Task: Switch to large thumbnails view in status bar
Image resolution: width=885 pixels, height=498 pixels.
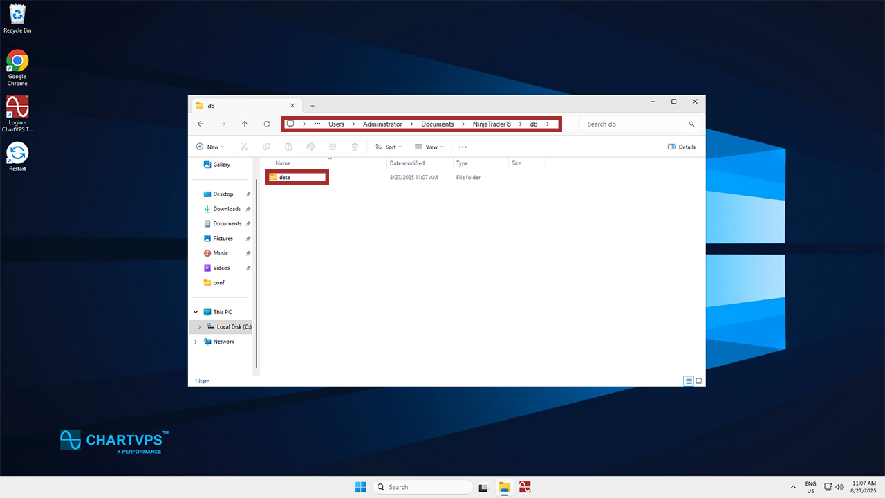Action: click(x=698, y=381)
